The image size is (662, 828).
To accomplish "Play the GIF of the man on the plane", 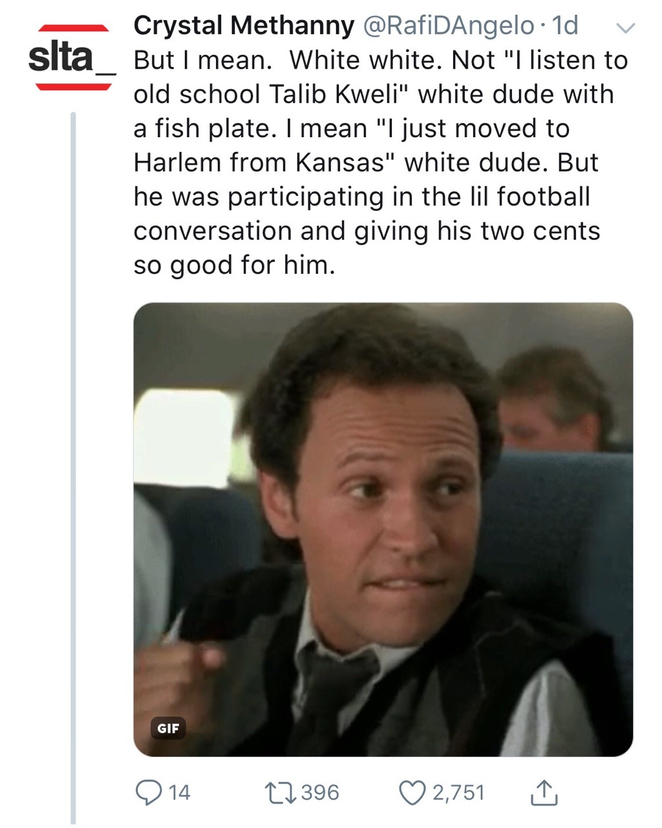I will pyautogui.click(x=383, y=529).
